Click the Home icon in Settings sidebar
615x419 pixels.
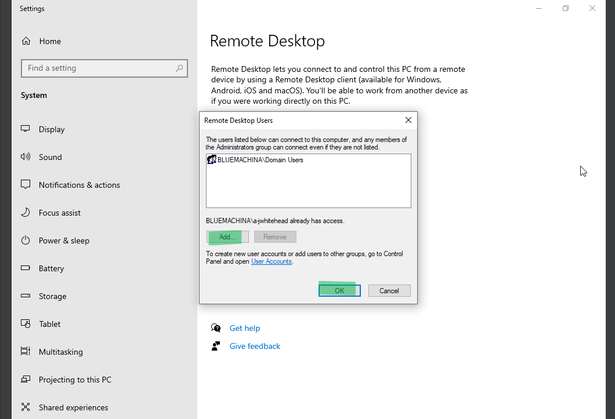coord(26,41)
